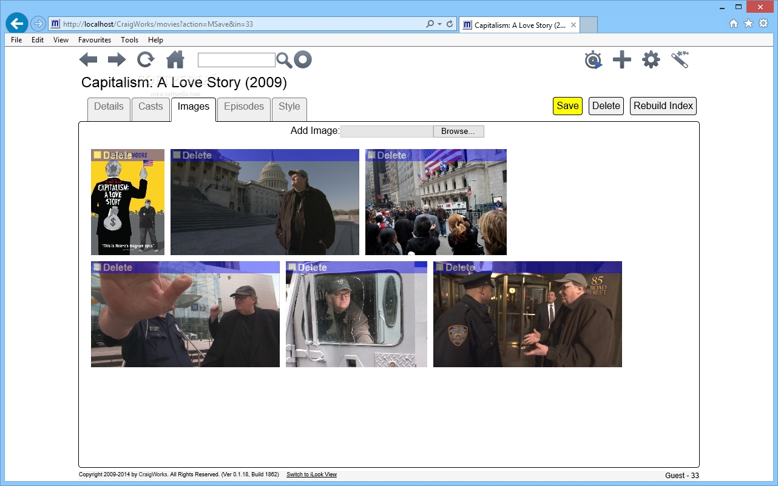The height and width of the screenshot is (486, 778).
Task: Click the browser address bar URL
Action: (158, 24)
